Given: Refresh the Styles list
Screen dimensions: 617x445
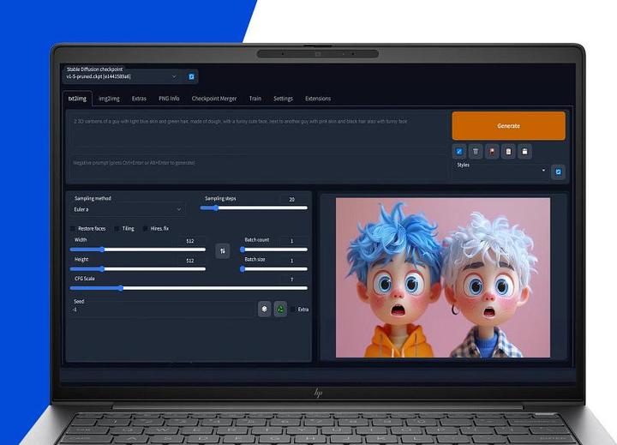Looking at the screenshot, I should [x=558, y=171].
